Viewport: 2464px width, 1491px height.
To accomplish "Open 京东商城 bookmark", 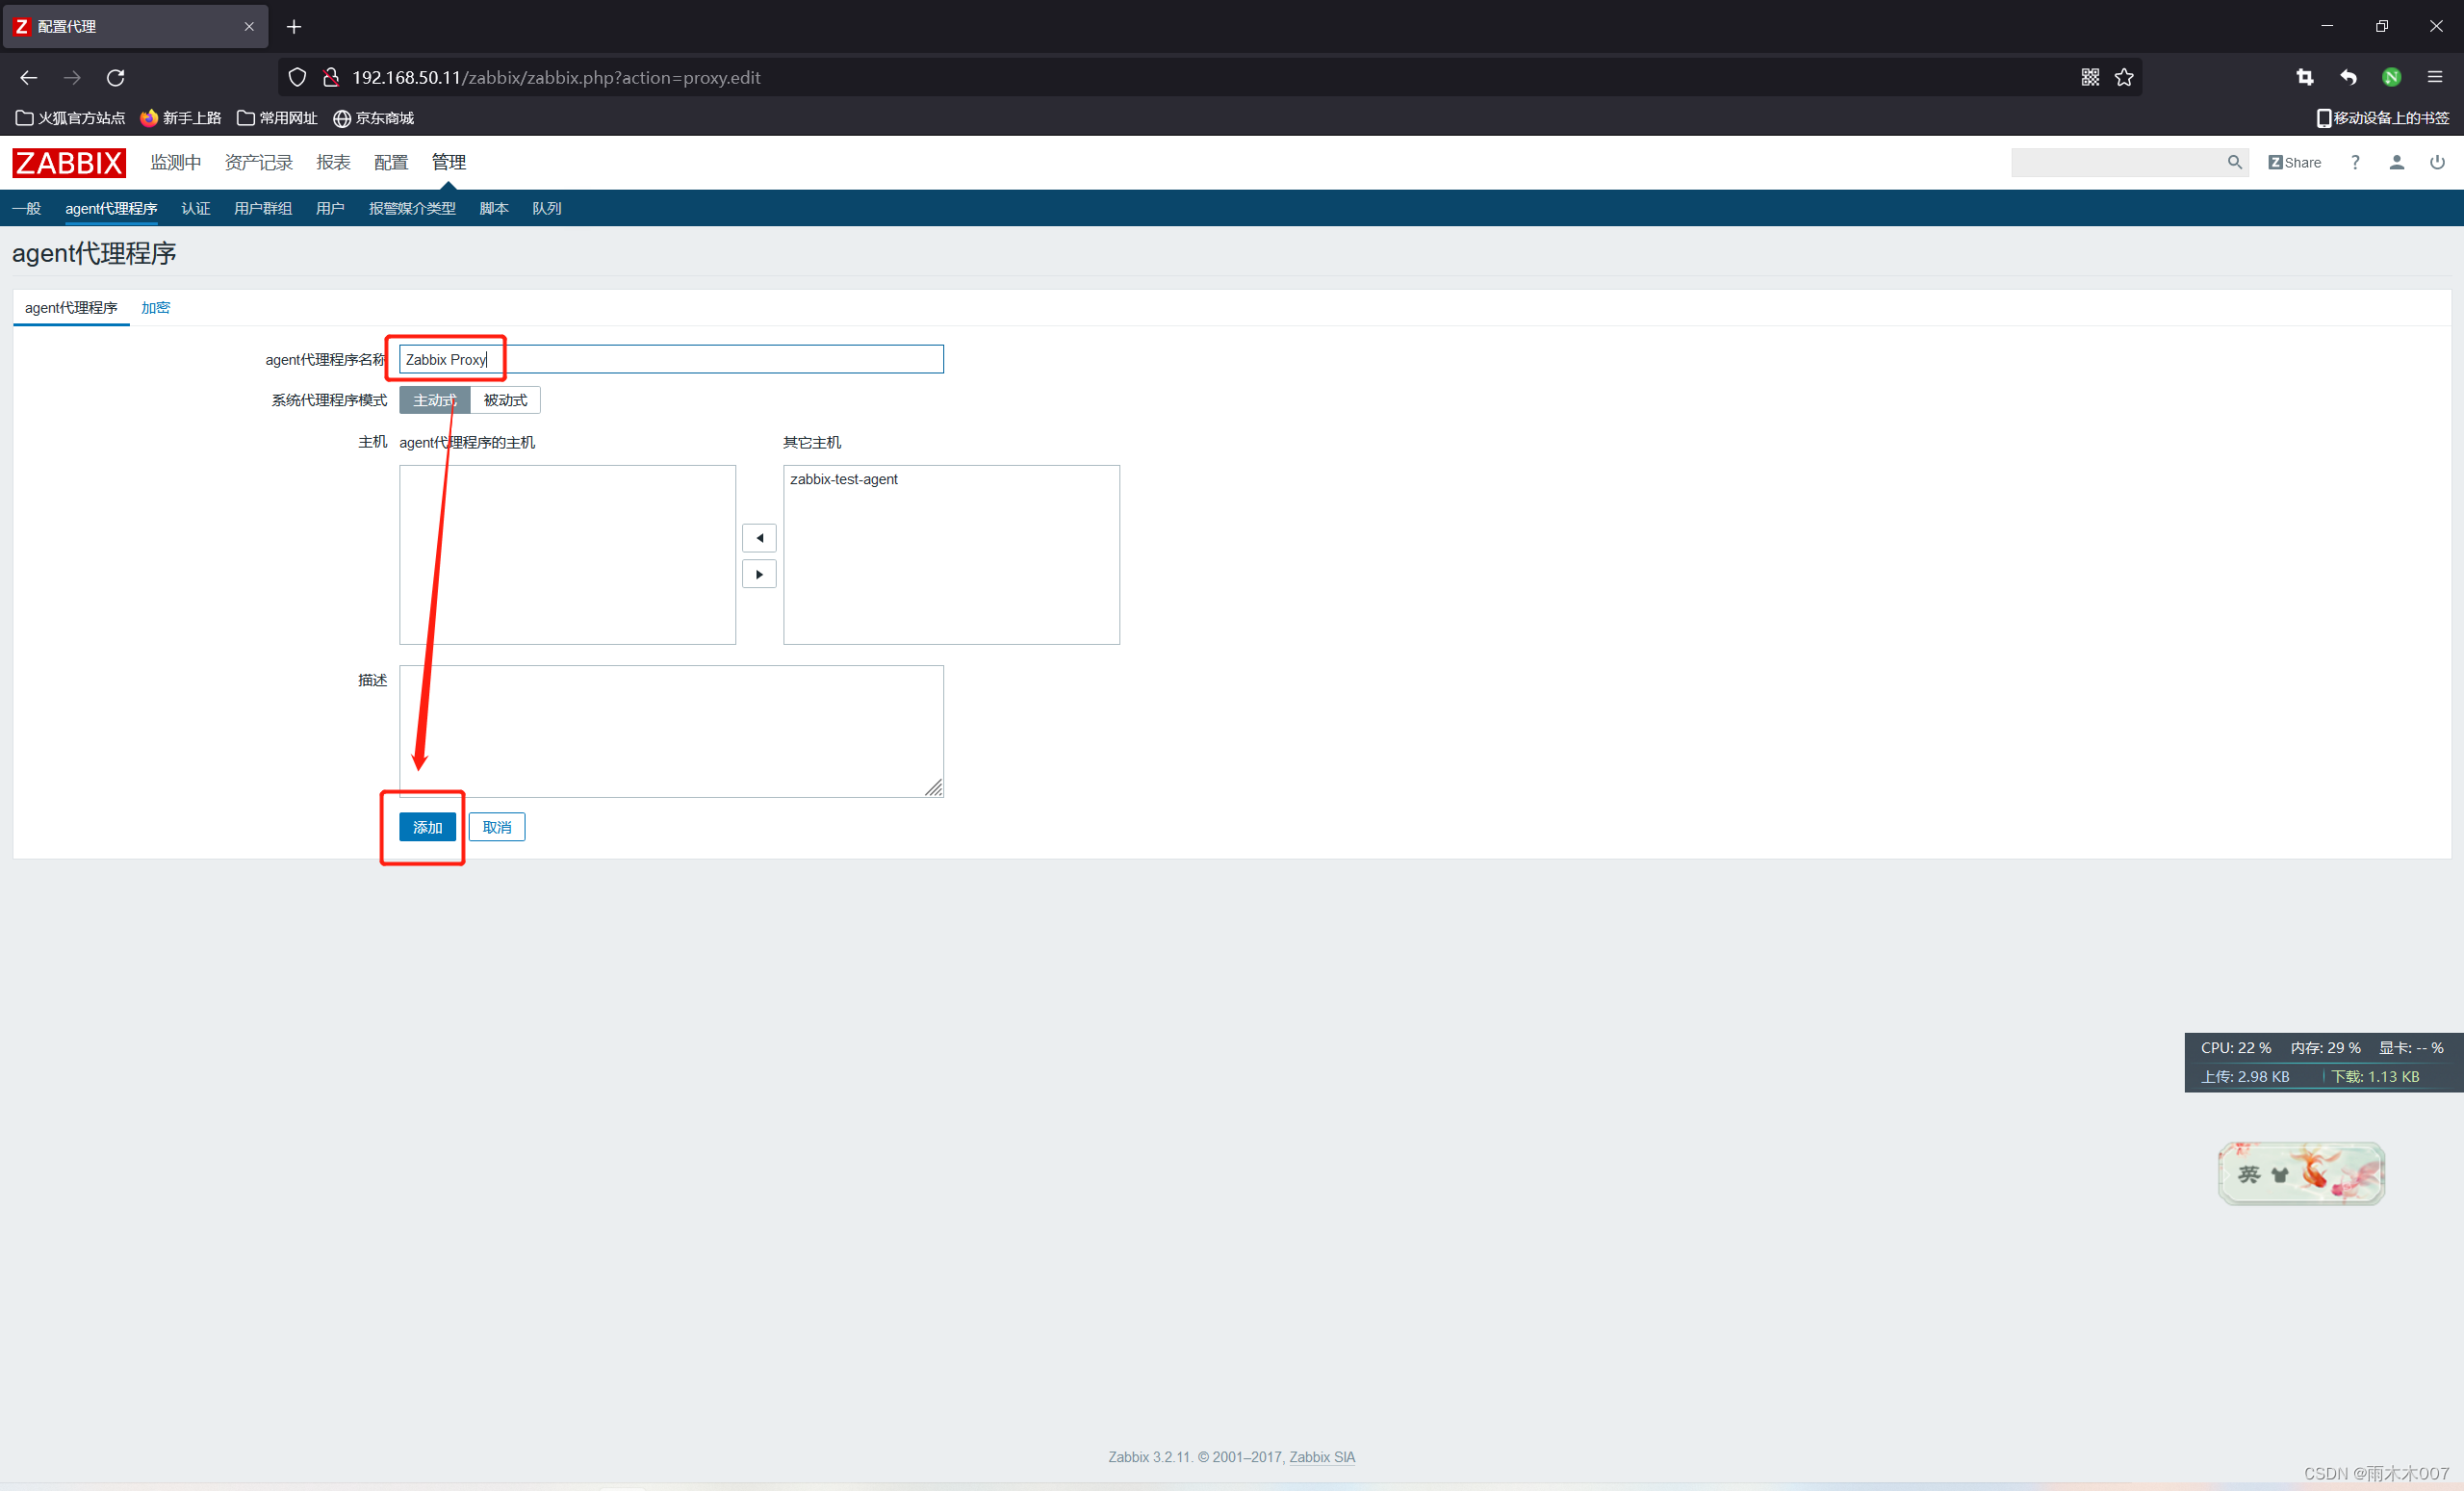I will coord(373,118).
